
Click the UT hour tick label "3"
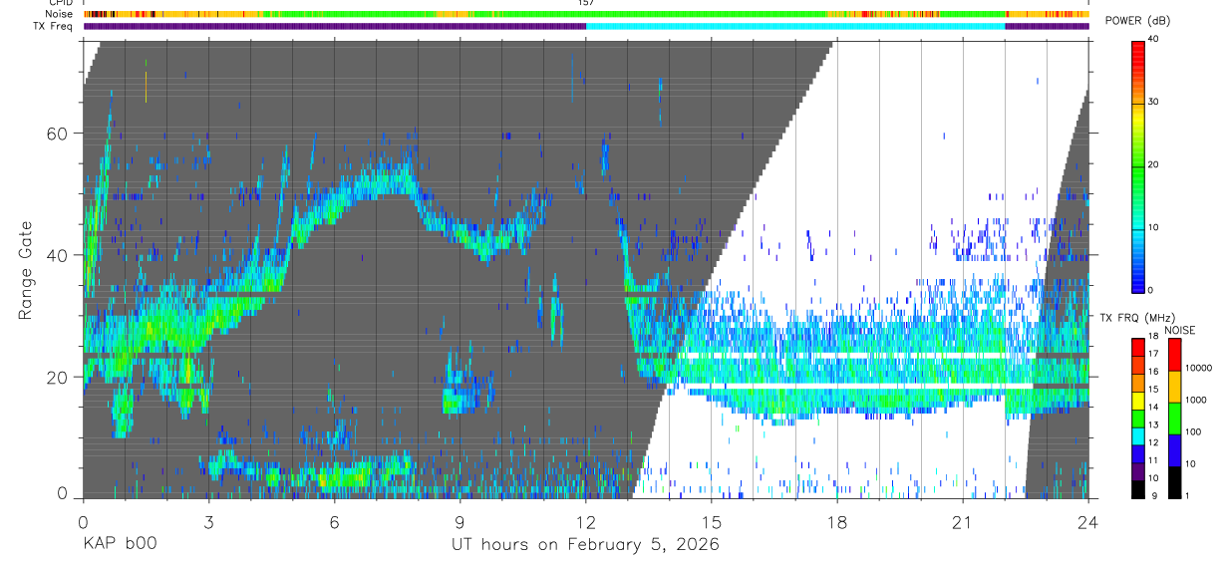[208, 522]
